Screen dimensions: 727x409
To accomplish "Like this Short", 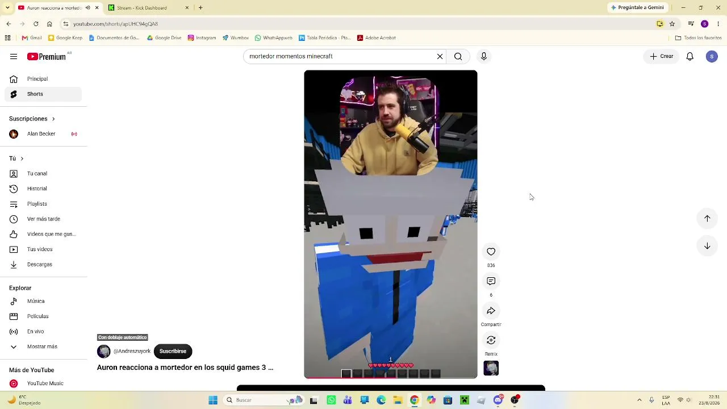I will tap(491, 252).
